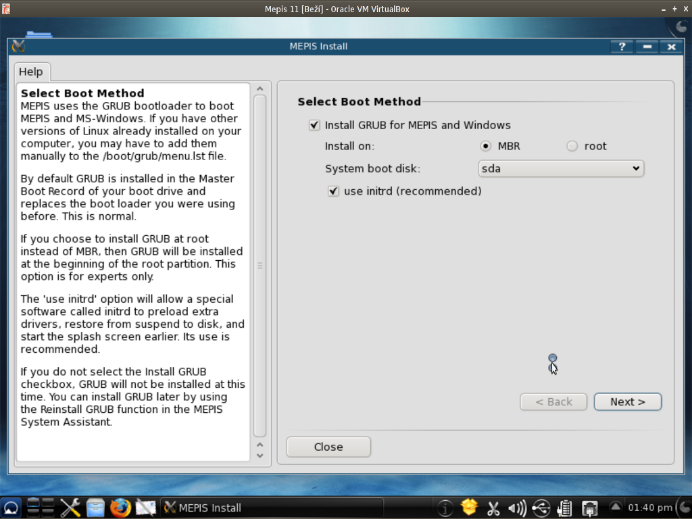Viewport: 692px width, 519px height.
Task: Click the folder icon on the desktop behind window
Action: 39,34
